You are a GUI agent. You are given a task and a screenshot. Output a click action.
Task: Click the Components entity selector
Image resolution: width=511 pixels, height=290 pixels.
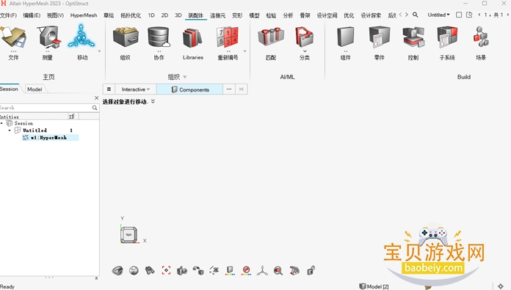tap(190, 89)
